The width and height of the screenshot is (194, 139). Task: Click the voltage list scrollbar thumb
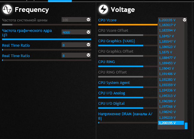[x=186, y=126]
